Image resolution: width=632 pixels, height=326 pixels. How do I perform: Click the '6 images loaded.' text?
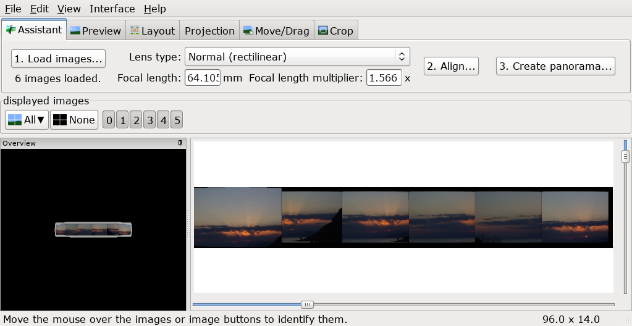(58, 78)
